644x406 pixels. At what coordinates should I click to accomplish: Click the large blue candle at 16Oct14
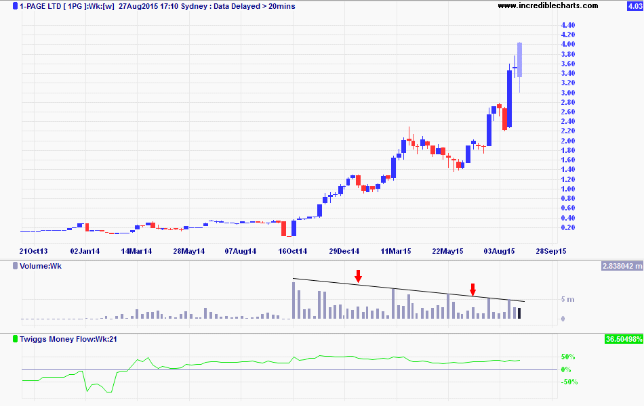click(x=294, y=229)
